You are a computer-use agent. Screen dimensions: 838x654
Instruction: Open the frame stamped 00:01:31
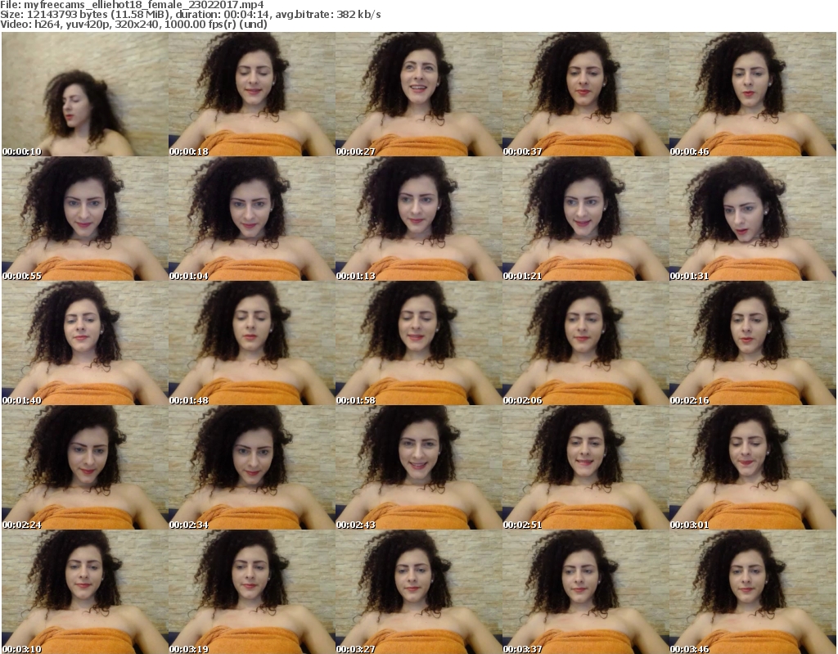[752, 219]
